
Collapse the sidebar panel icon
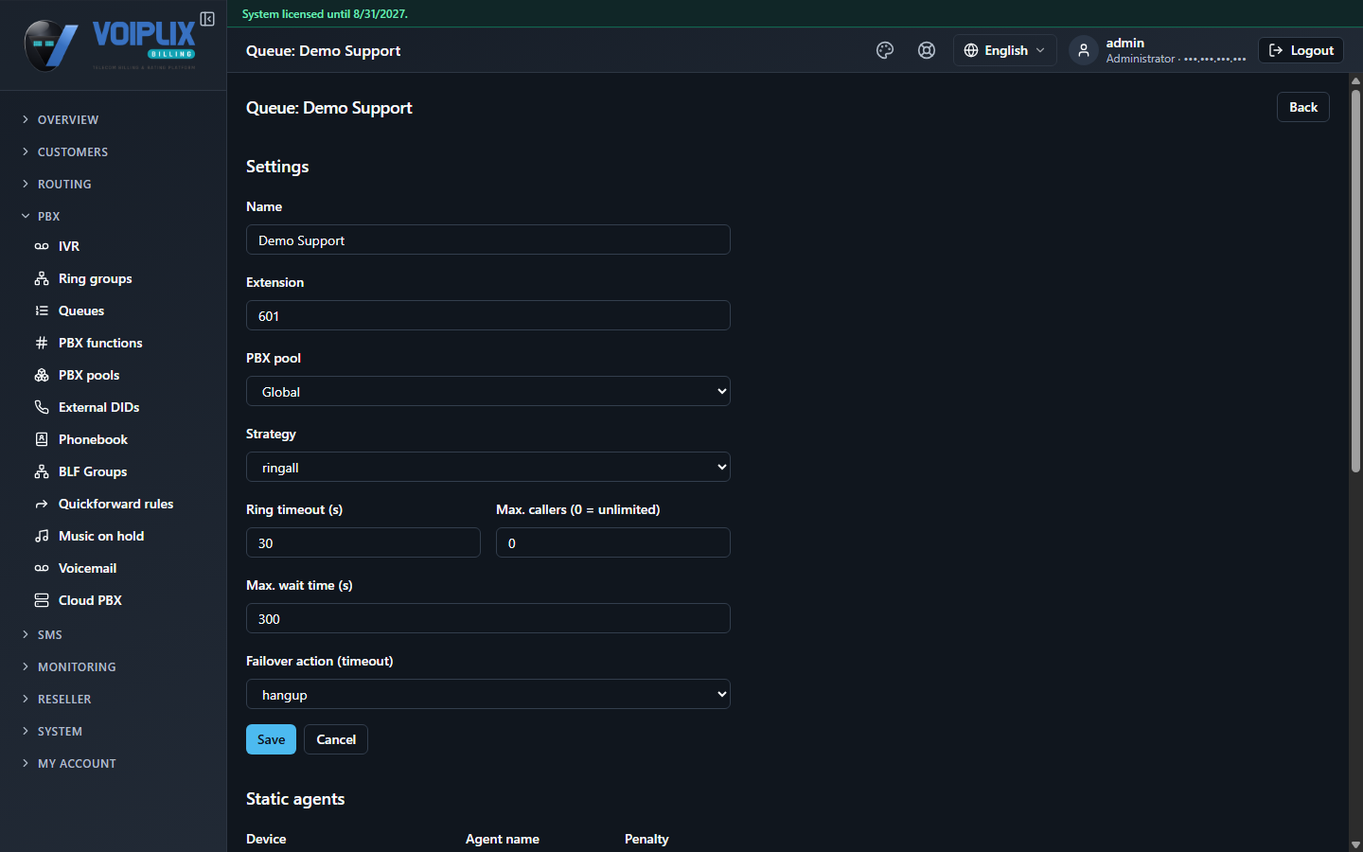coord(207,19)
